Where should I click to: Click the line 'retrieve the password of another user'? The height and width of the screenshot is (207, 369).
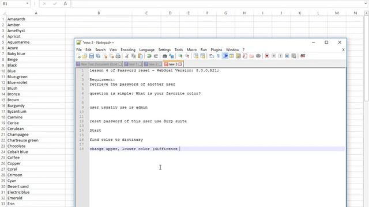pyautogui.click(x=132, y=85)
